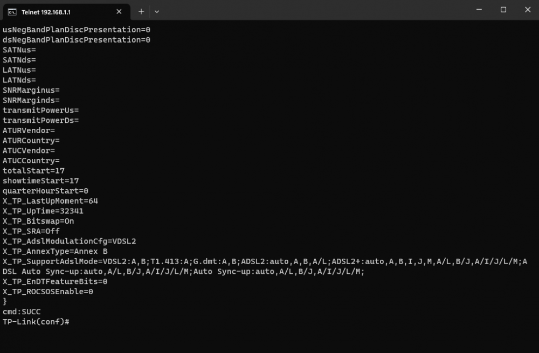Expand the new-tab profile dropdown chevron
Viewport: 539px width, 353px height.
coord(157,11)
